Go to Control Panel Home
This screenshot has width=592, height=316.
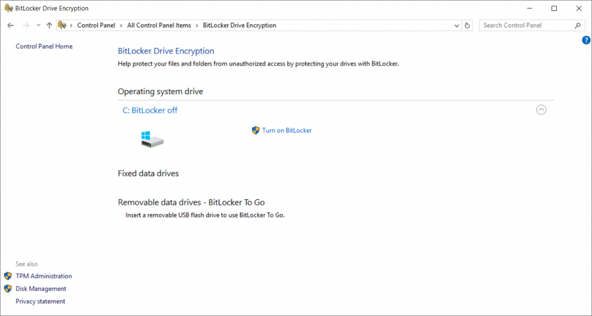pyautogui.click(x=44, y=46)
